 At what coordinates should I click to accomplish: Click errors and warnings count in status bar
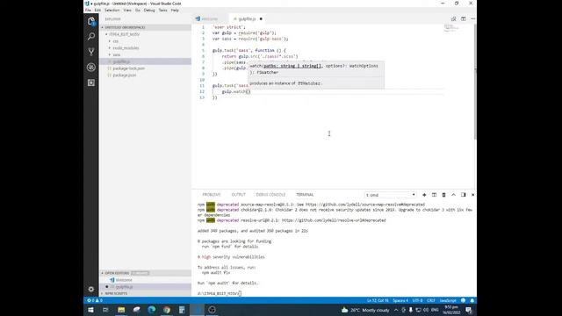[95, 300]
